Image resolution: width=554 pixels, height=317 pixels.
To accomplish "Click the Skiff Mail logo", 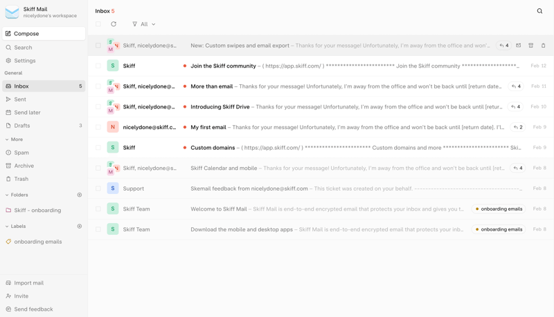I will 12,12.
